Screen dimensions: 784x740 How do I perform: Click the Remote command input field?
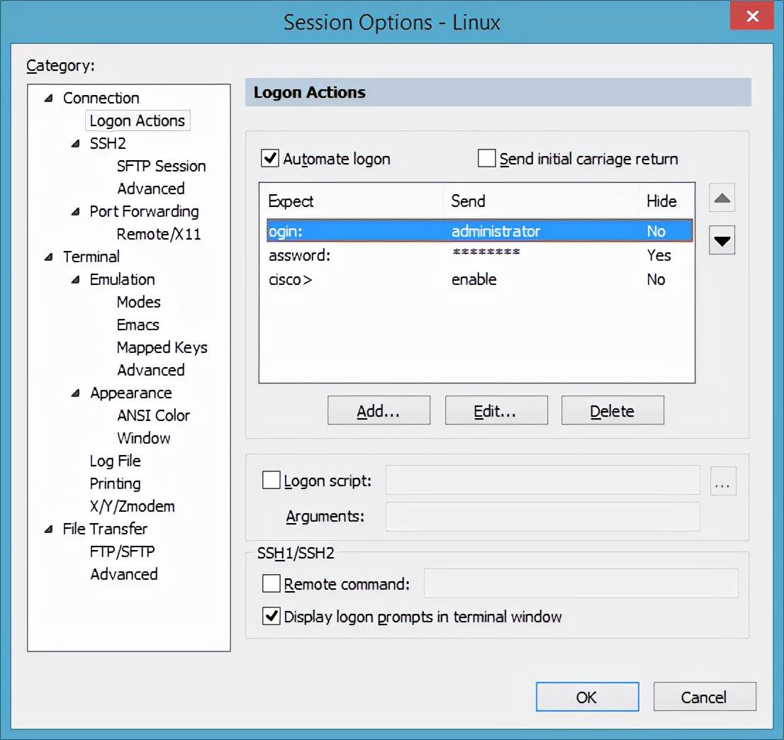coord(581,583)
